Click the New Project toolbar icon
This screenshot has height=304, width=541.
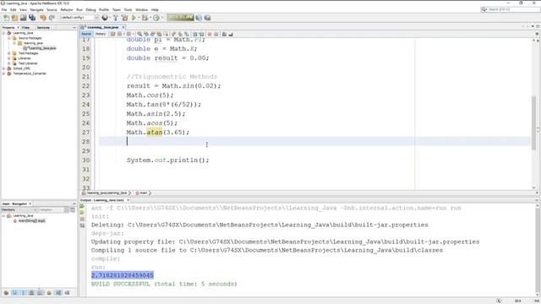(14, 18)
